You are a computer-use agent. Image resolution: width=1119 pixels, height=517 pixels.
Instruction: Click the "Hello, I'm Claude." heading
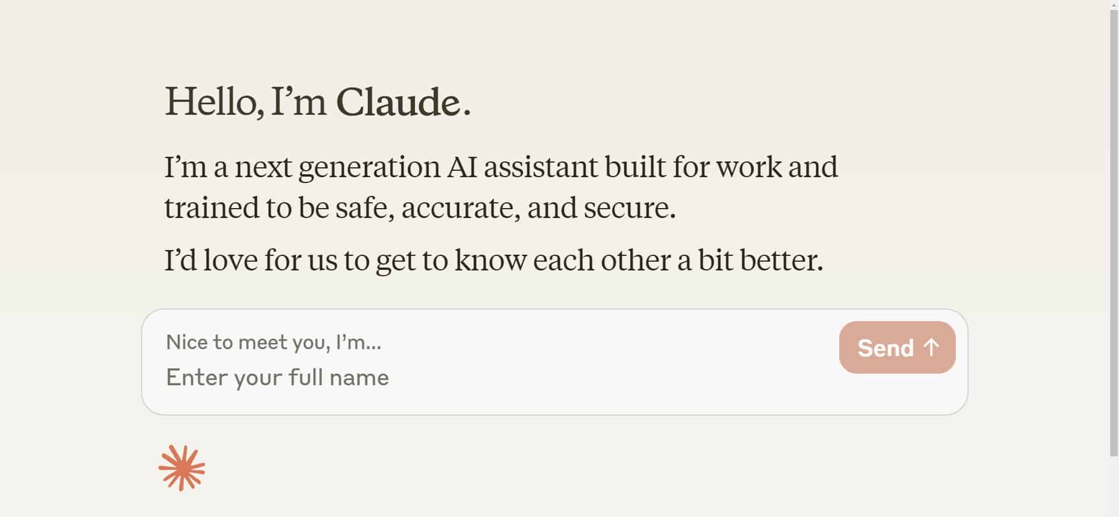(318, 102)
